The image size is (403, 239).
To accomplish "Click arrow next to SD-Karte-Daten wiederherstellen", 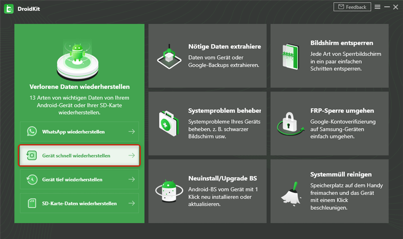I will coord(132,203).
